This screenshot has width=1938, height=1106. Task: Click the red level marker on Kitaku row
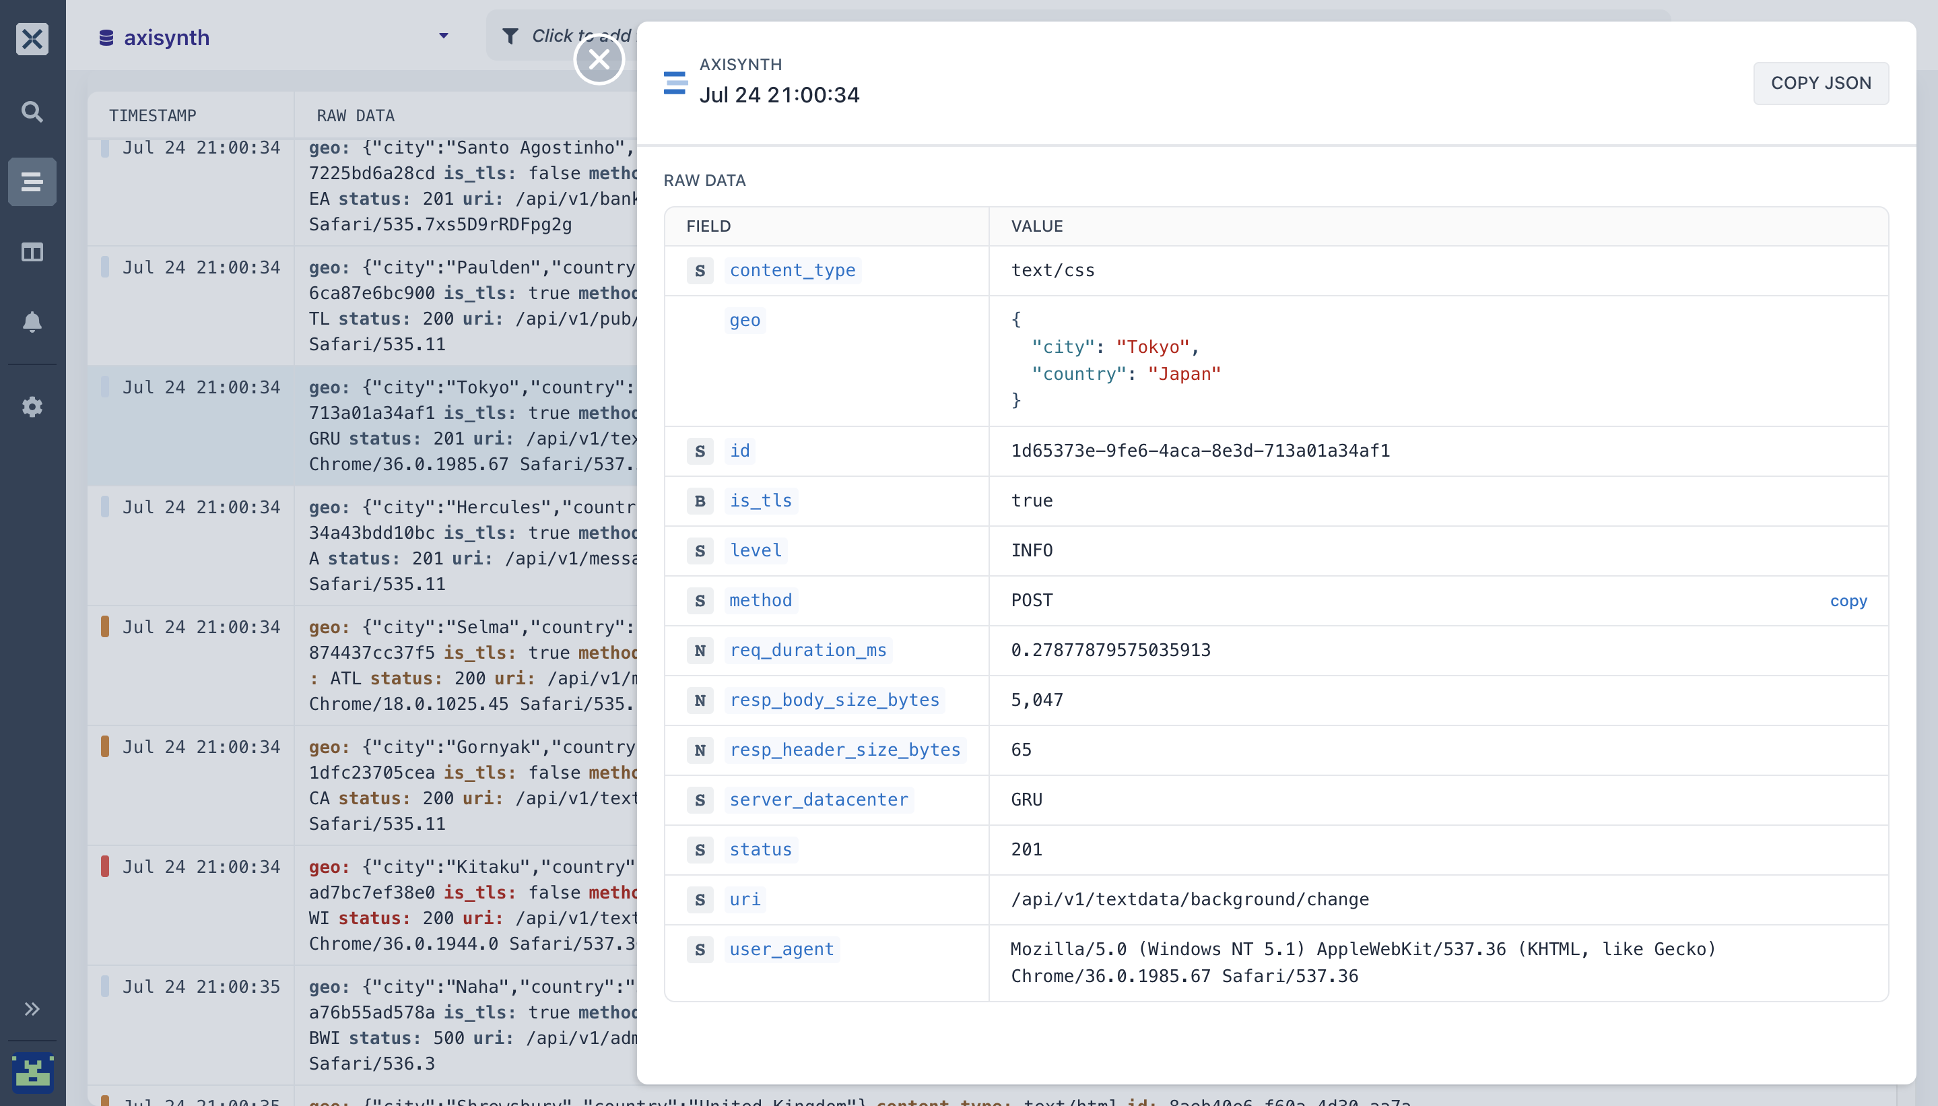(x=105, y=866)
